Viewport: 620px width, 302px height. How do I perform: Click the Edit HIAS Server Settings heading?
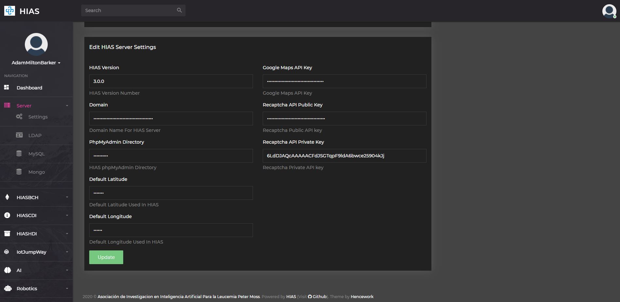[x=123, y=47]
